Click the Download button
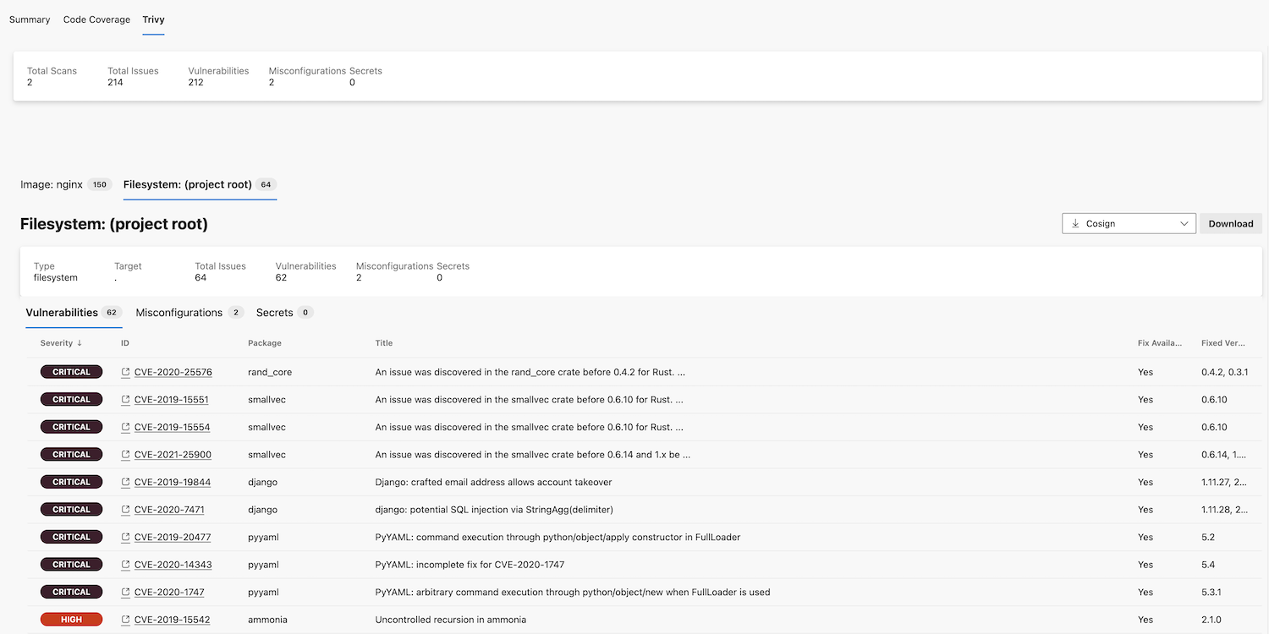The width and height of the screenshot is (1269, 634). [x=1230, y=223]
